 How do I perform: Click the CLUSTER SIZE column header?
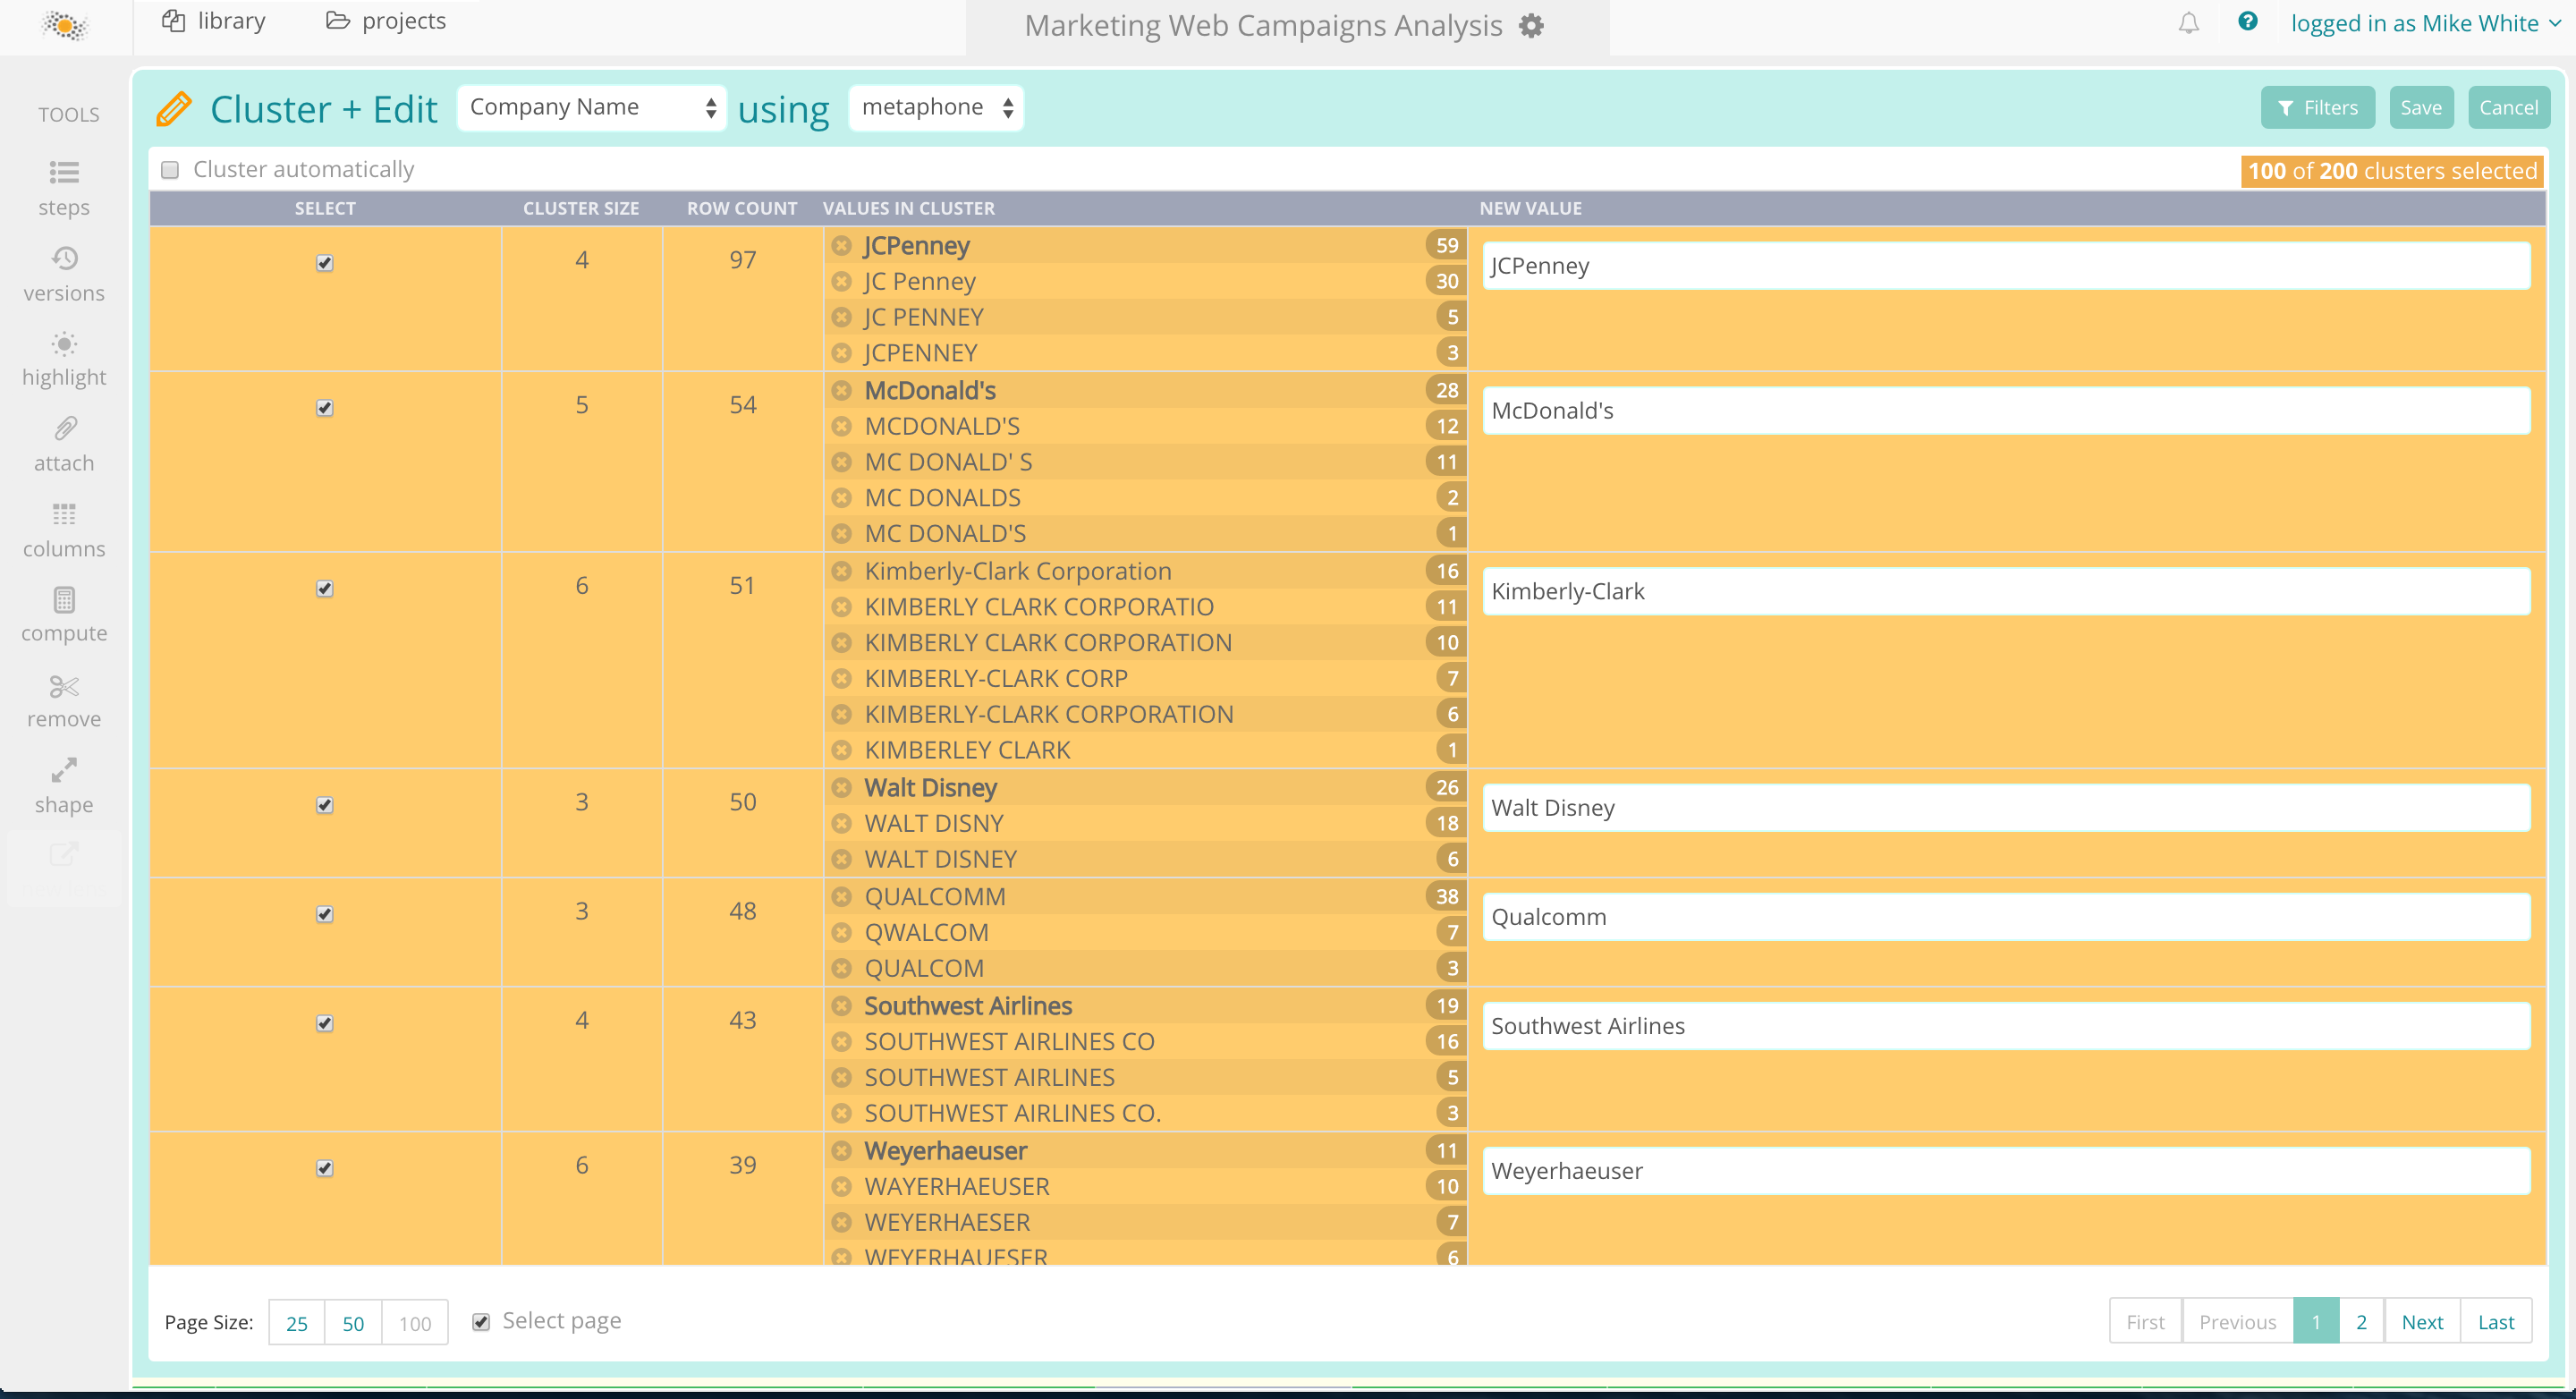pos(581,208)
